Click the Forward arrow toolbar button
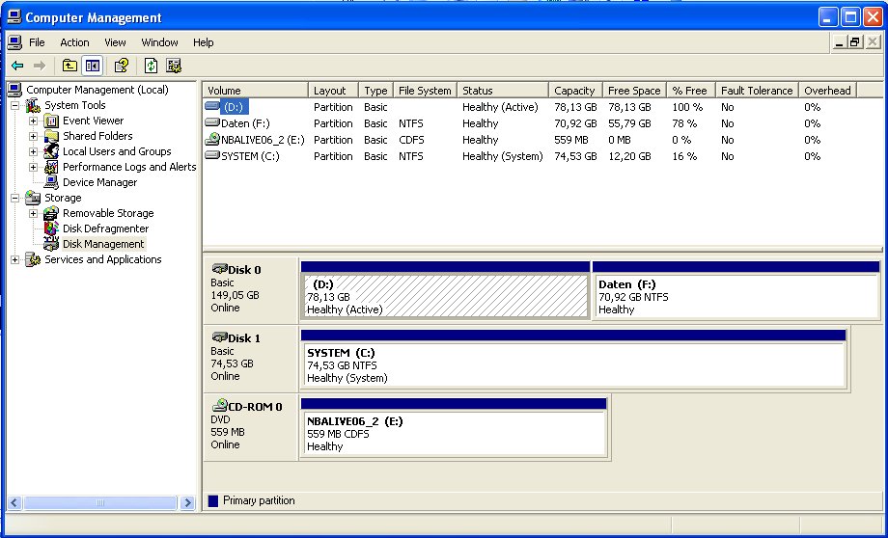888x538 pixels. [39, 66]
